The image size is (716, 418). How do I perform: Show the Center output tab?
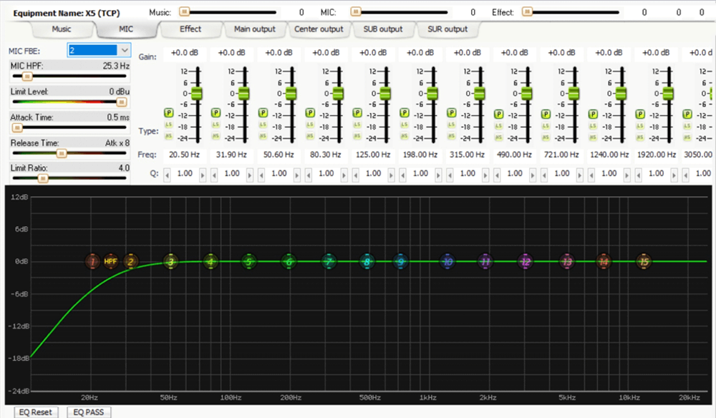click(x=319, y=29)
